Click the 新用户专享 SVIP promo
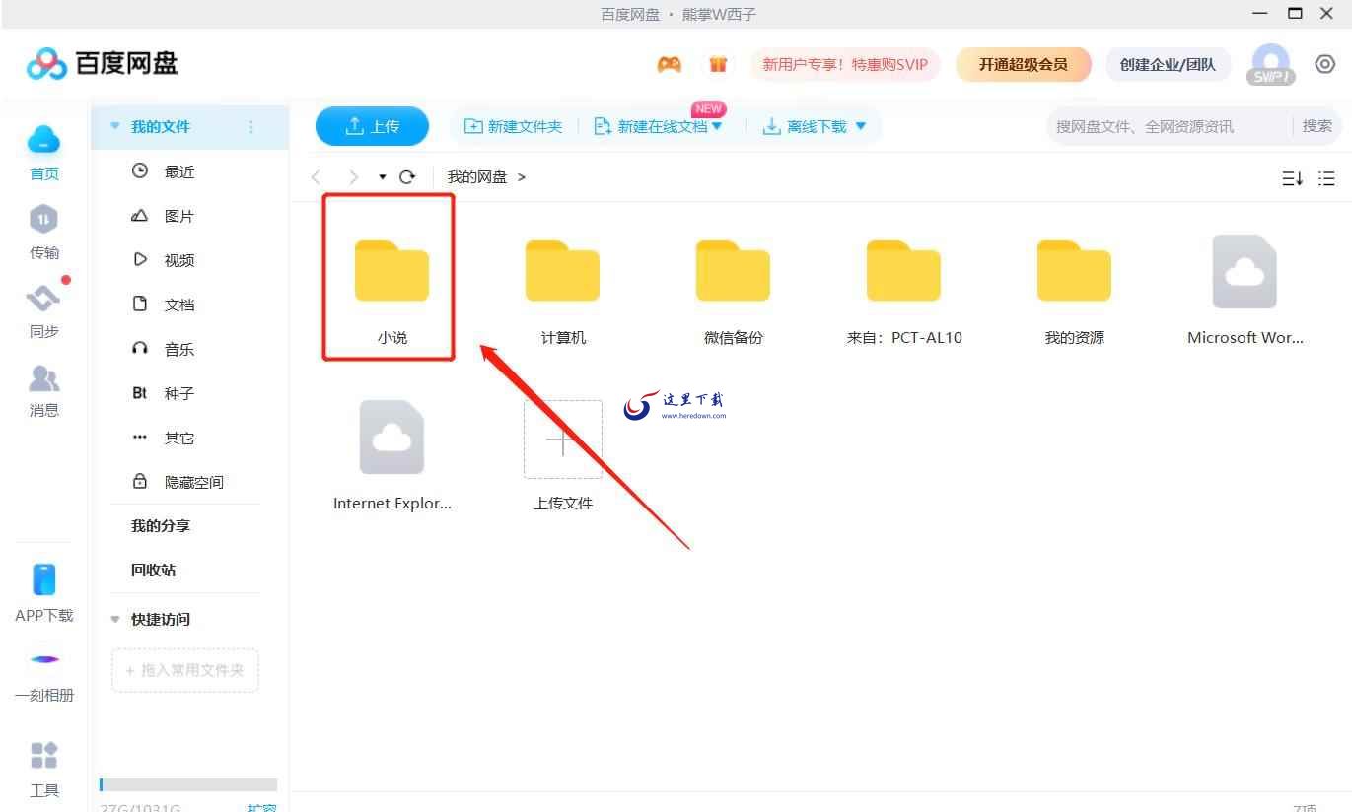1352x812 pixels. point(845,65)
